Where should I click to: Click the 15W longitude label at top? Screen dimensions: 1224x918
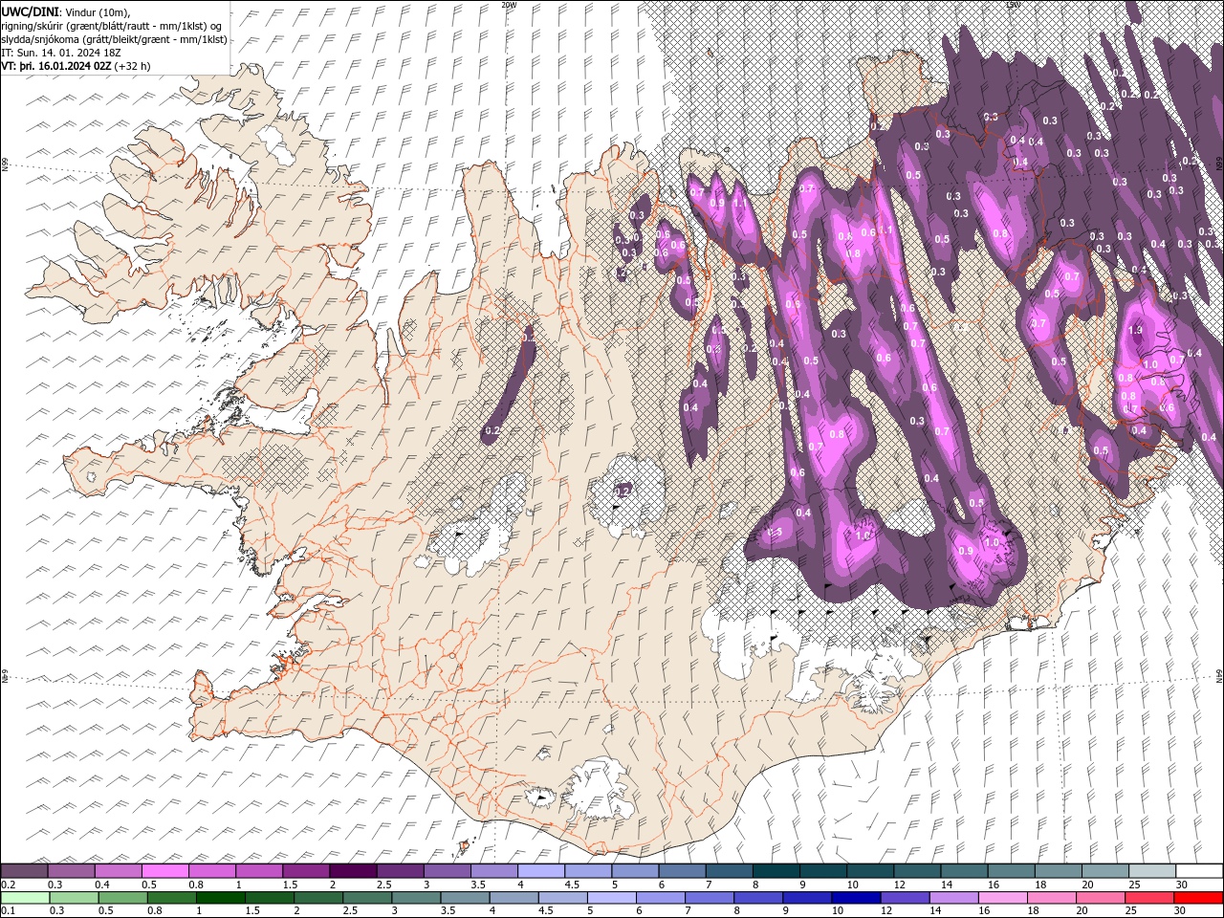[x=1013, y=5]
